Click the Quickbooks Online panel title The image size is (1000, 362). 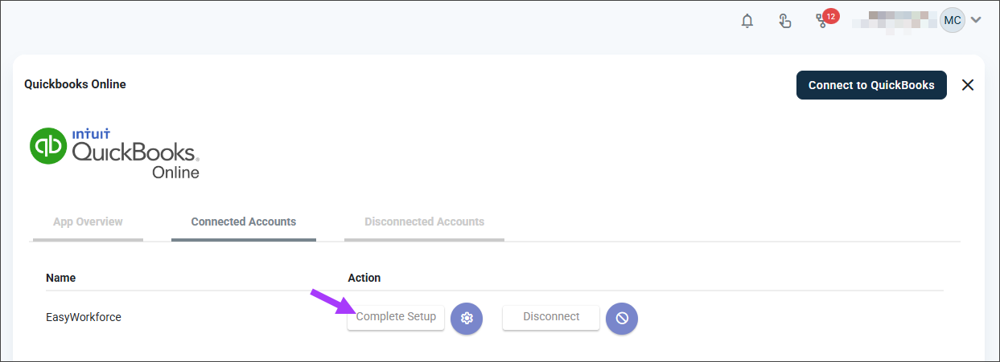click(x=75, y=84)
